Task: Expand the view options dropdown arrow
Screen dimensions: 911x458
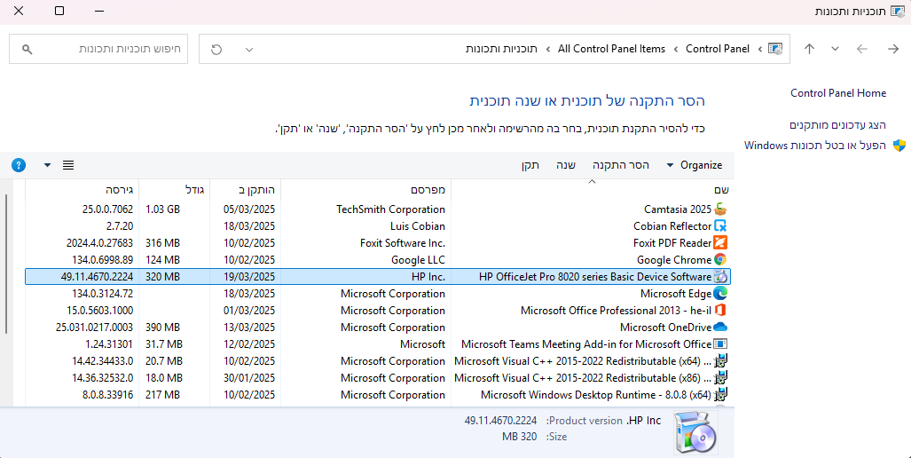Action: 47,165
